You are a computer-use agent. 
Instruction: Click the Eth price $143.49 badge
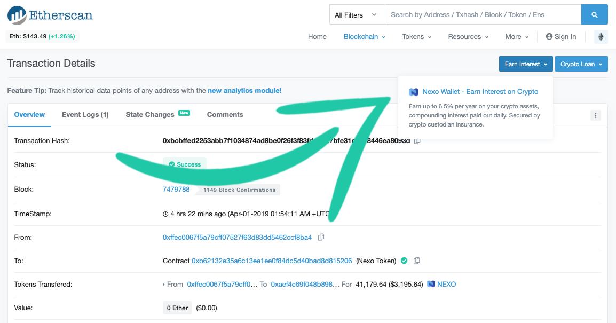click(x=42, y=36)
